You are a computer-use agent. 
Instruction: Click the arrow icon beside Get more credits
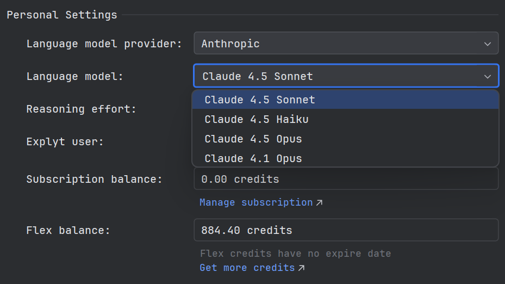302,268
